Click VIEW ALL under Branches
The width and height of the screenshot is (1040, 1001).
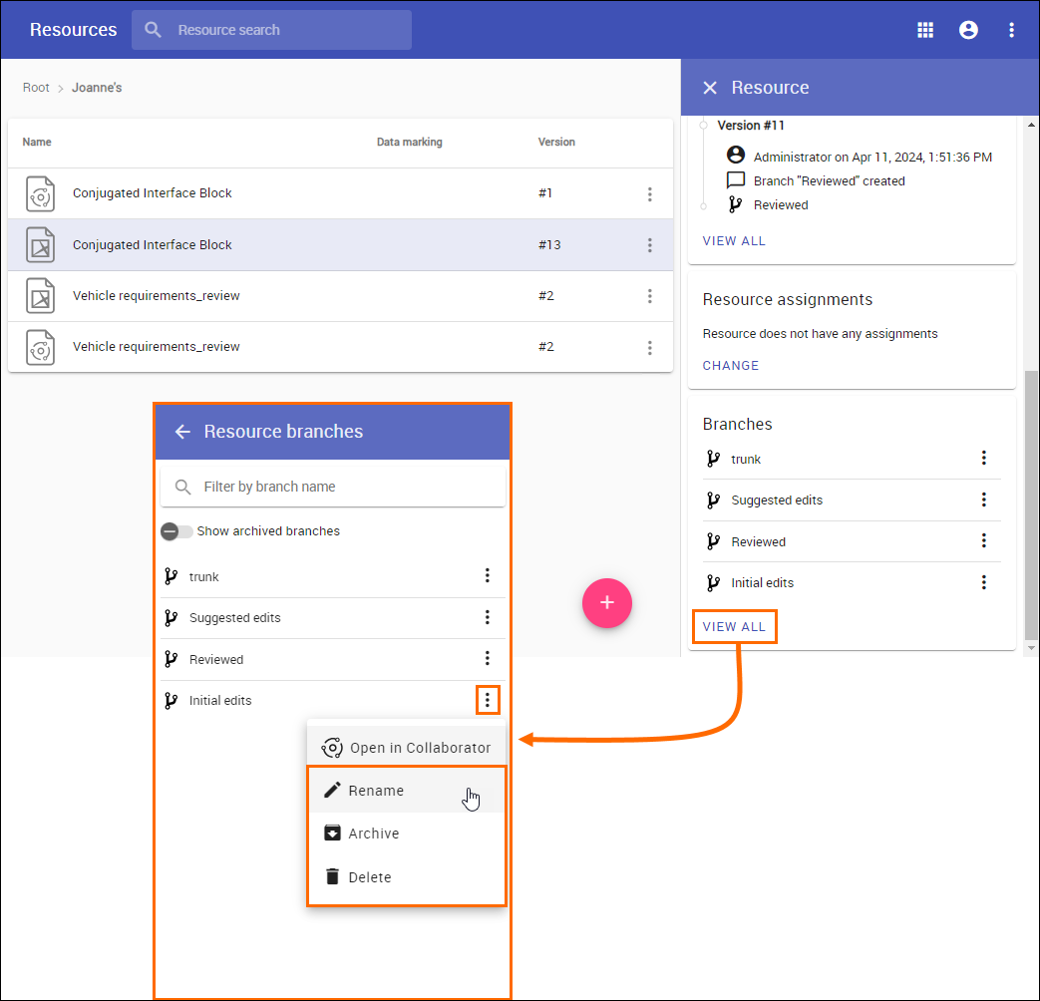(734, 627)
